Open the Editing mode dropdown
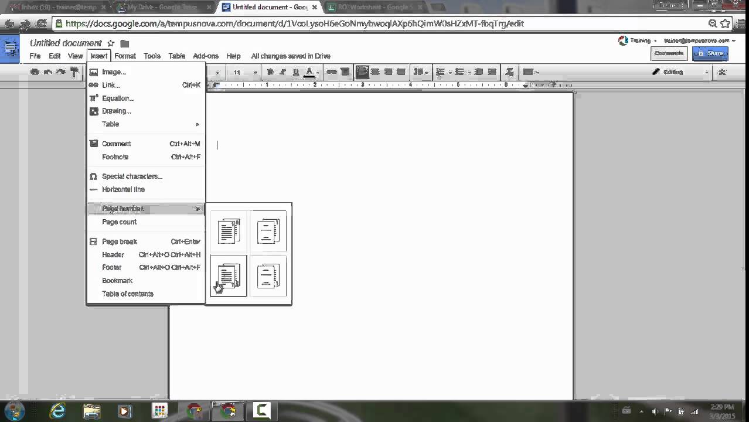749x422 pixels. [x=680, y=72]
